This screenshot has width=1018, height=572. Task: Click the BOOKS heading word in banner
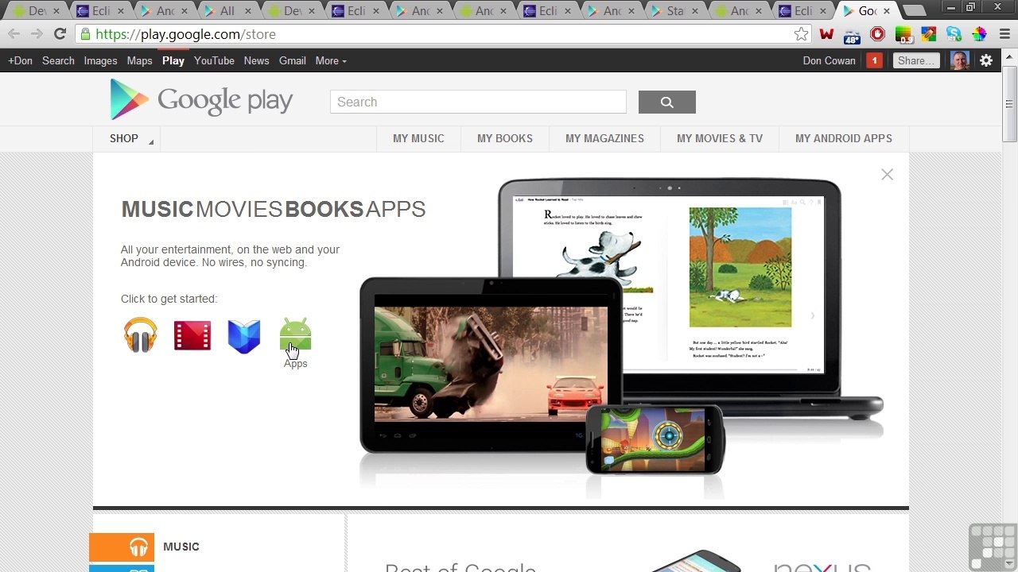coord(324,209)
